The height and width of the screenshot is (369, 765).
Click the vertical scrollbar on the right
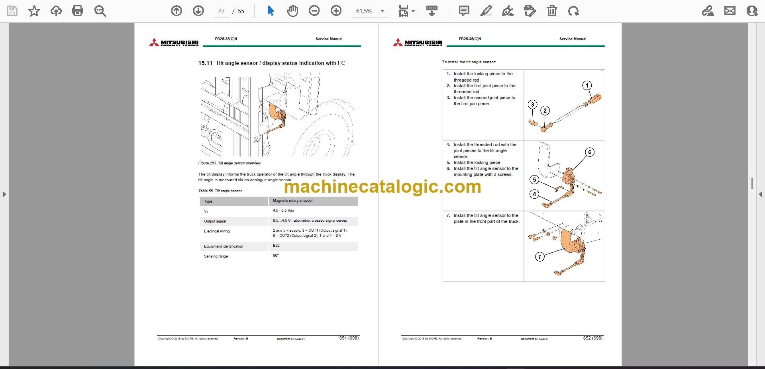752,183
